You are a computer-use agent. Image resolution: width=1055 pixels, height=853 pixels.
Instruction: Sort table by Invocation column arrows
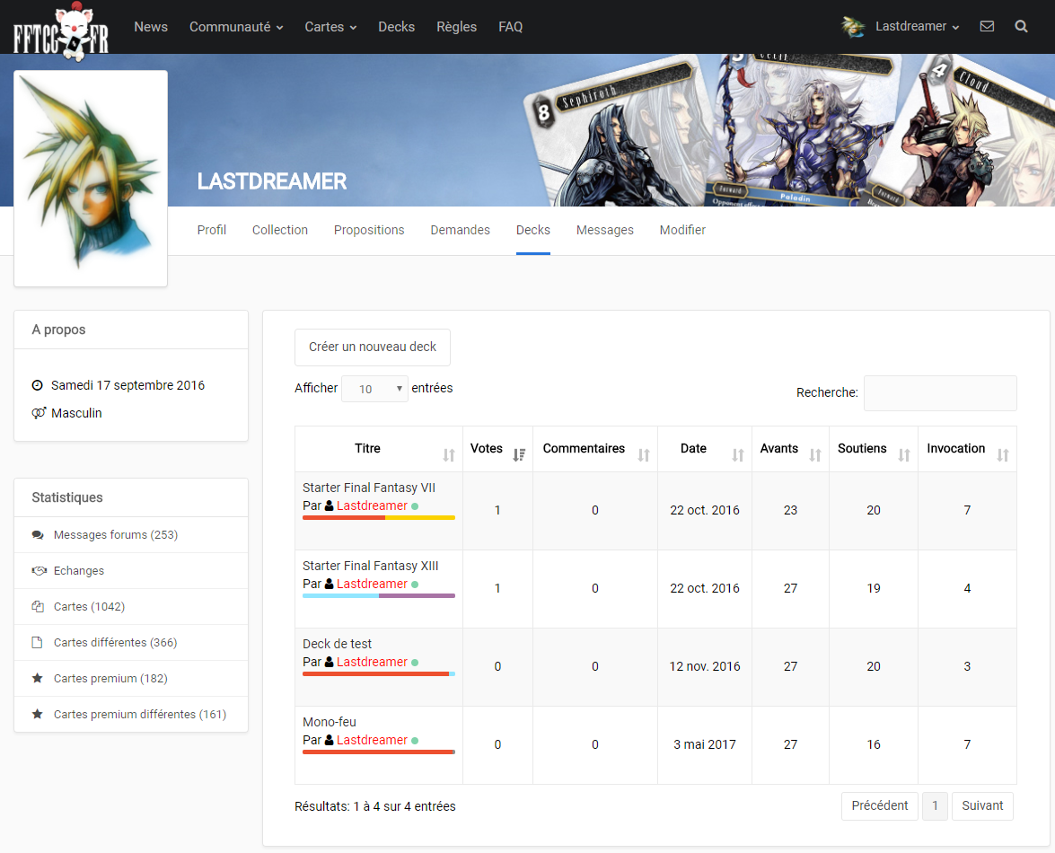point(1003,455)
